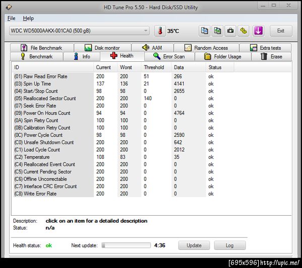Select the Spin Retry Count row
Viewport: 302px width, 268px height.
(x=123, y=120)
